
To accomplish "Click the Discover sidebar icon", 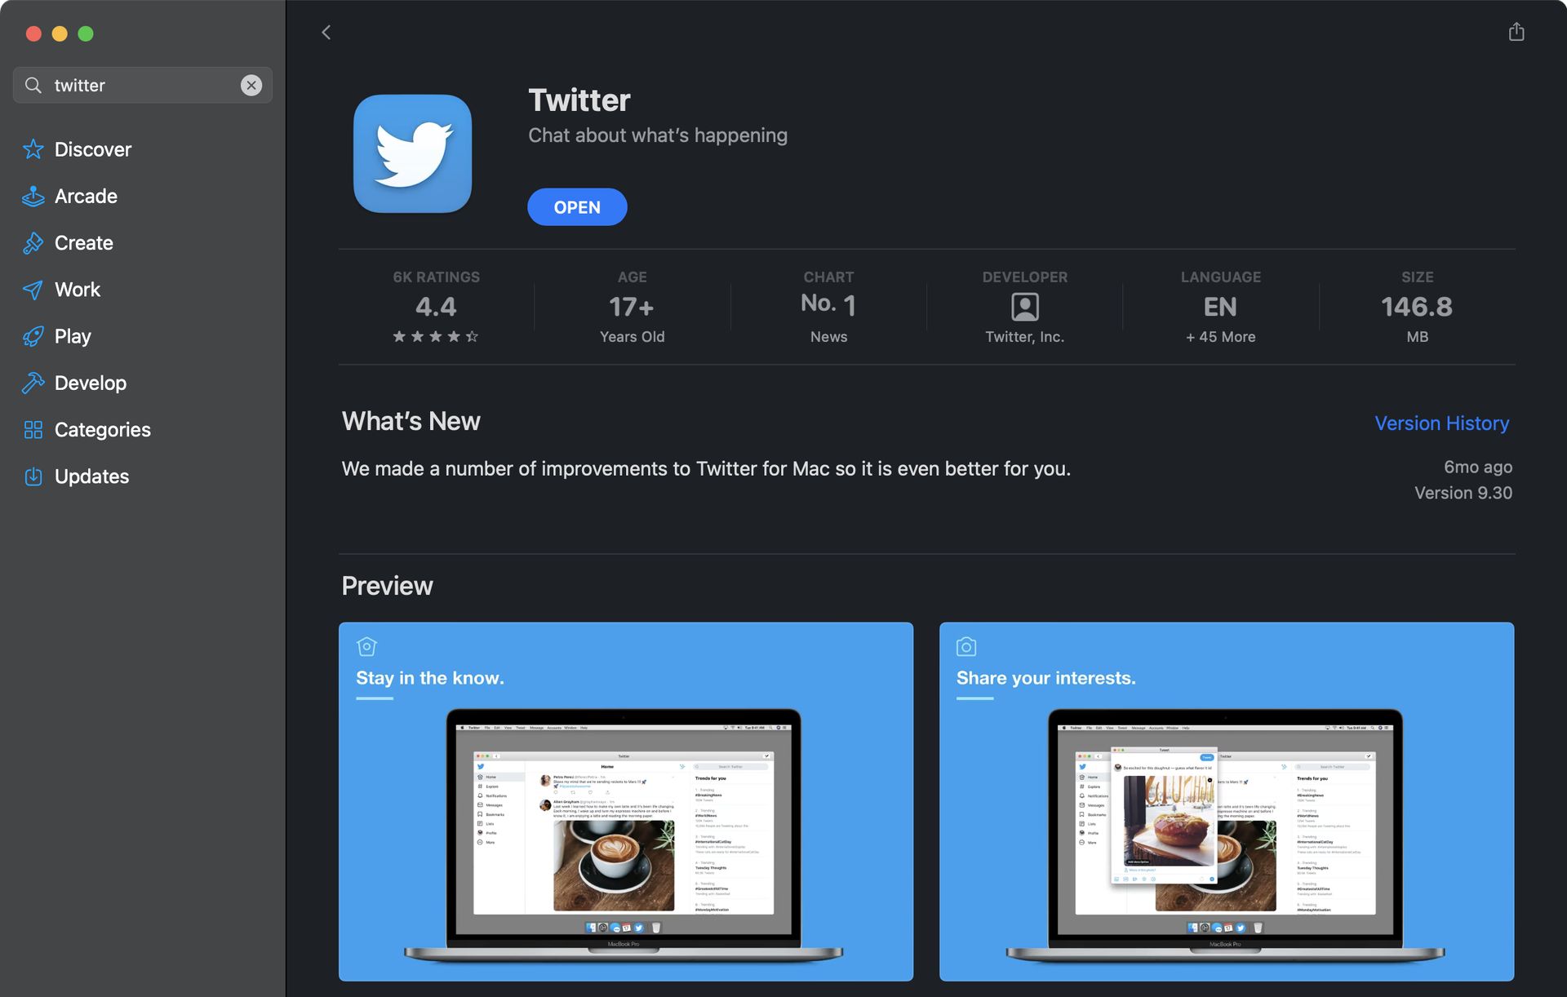I will pyautogui.click(x=32, y=149).
